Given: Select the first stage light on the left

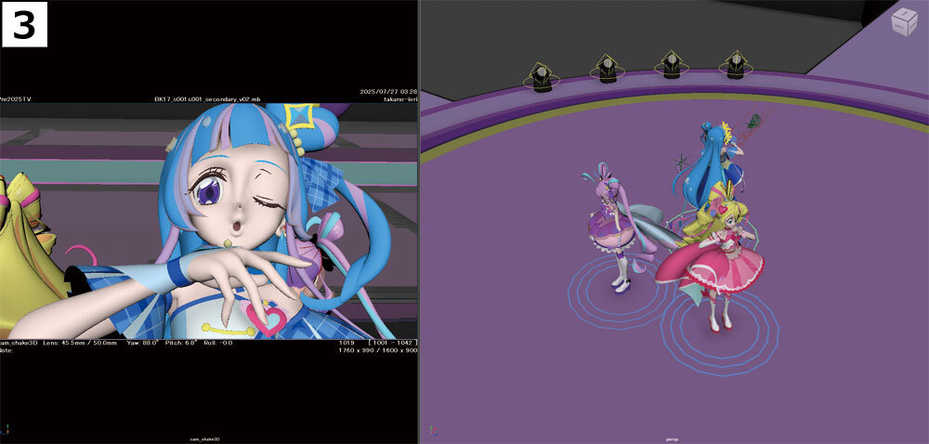Looking at the screenshot, I should (541, 75).
